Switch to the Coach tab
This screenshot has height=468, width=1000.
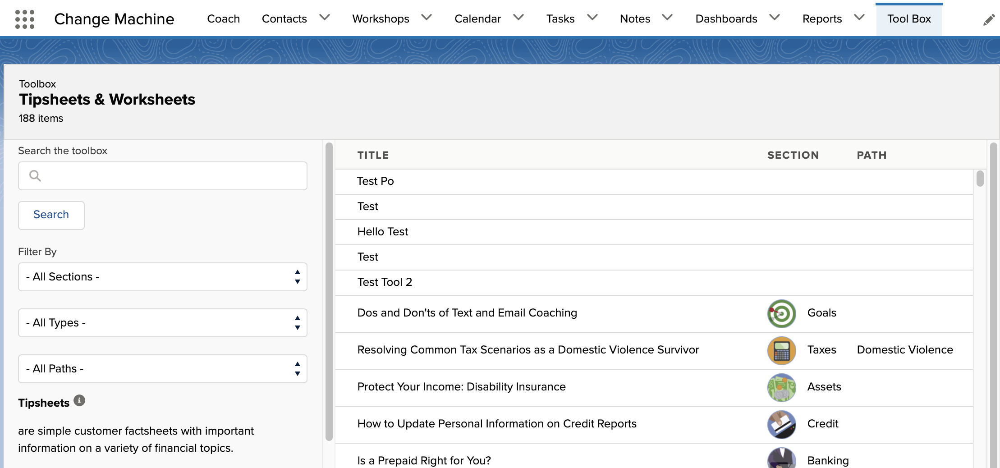click(x=224, y=19)
